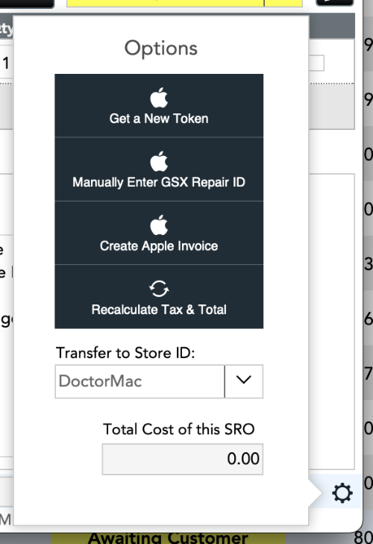Click the Create Apple Invoice text
Image resolution: width=373 pixels, height=544 pixels.
pyautogui.click(x=159, y=246)
